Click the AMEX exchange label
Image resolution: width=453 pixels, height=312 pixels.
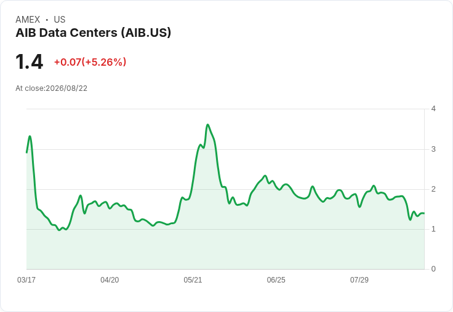28,20
